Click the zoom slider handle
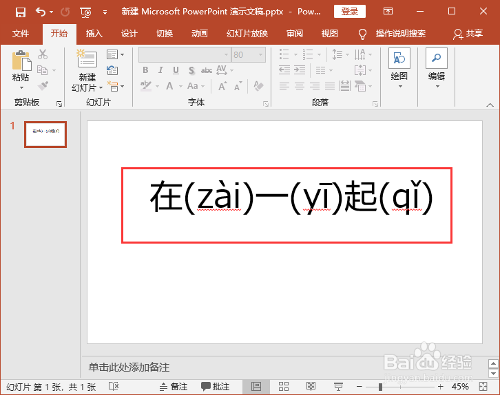500x395 pixels. [380, 387]
